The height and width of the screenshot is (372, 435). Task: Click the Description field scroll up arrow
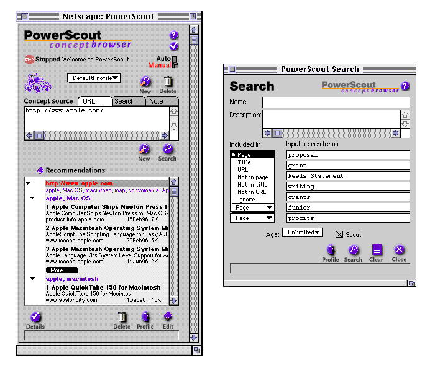[x=405, y=115]
